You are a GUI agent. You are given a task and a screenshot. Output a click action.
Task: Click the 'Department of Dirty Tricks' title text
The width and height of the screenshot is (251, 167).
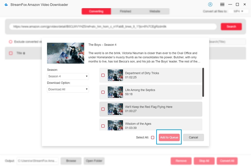pos(142,73)
